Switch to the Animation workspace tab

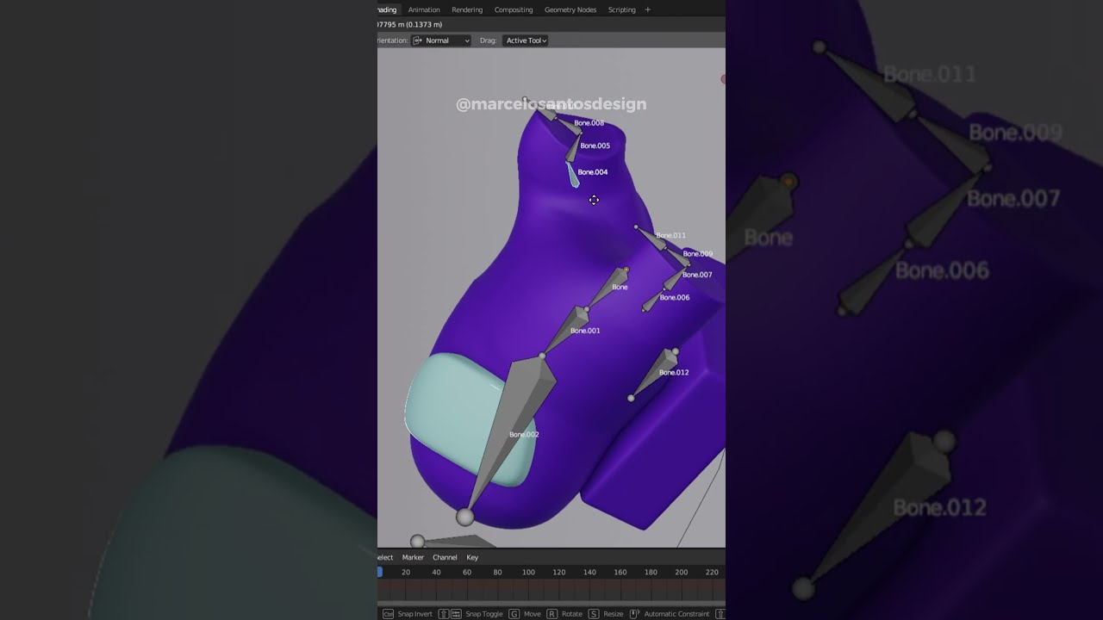[424, 9]
